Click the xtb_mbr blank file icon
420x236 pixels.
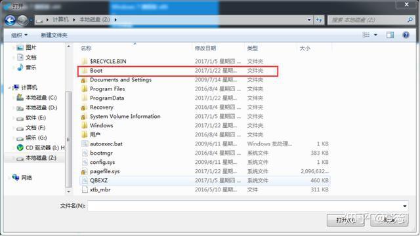pyautogui.click(x=85, y=189)
